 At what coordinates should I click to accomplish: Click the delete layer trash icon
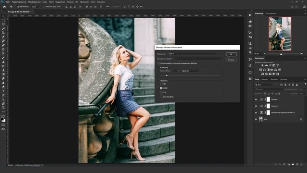pyautogui.click(x=302, y=164)
